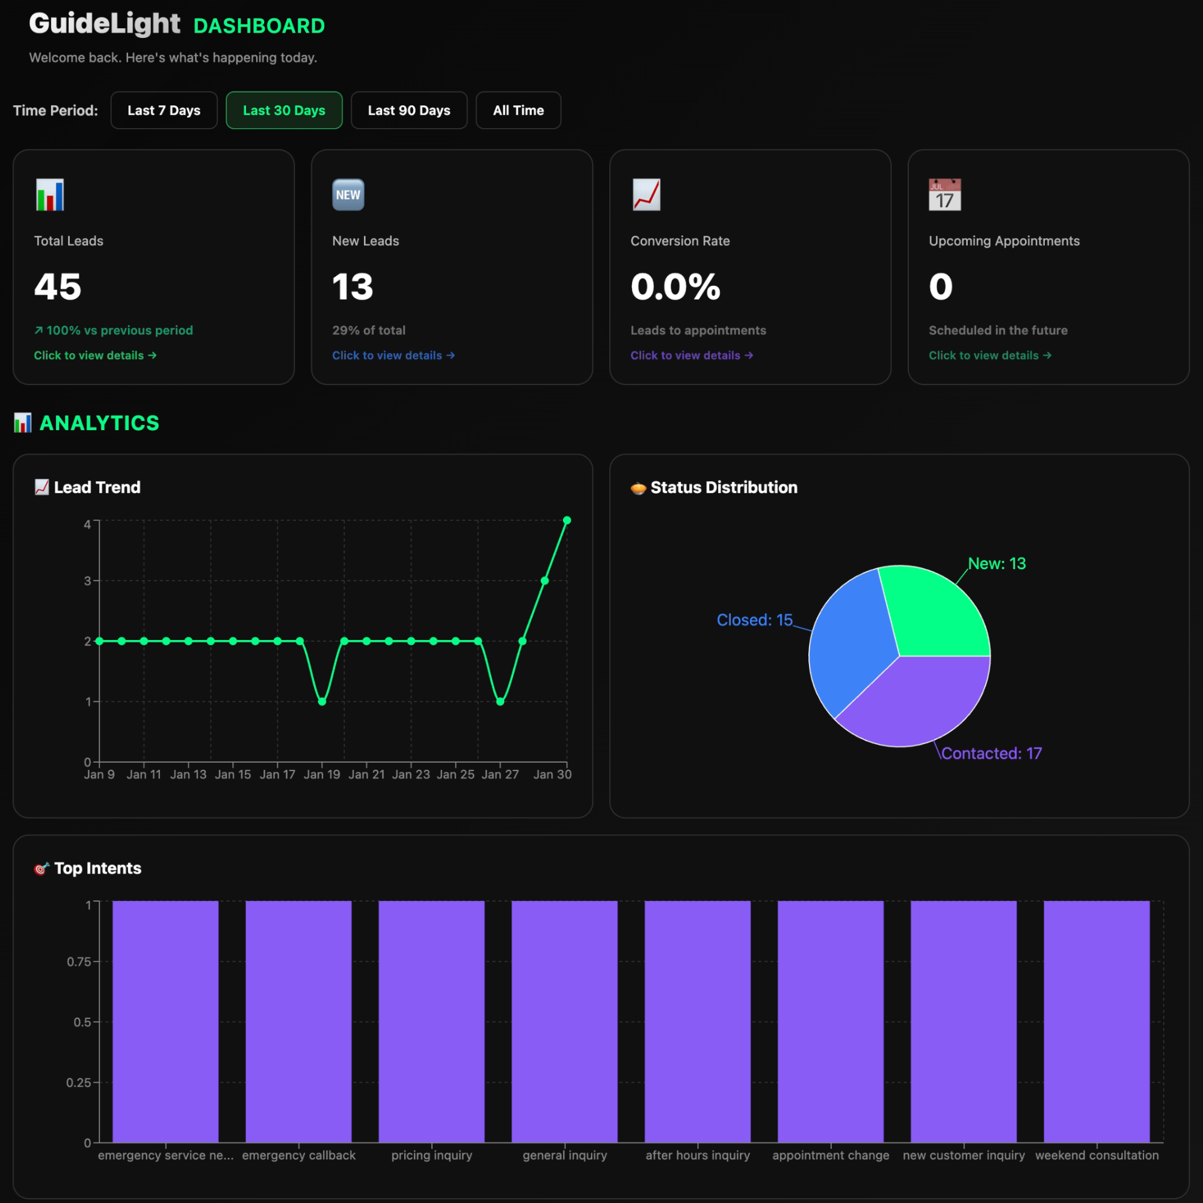The height and width of the screenshot is (1203, 1203).
Task: Click the Jan 30 peak point on Lead Trend
Action: pos(566,520)
